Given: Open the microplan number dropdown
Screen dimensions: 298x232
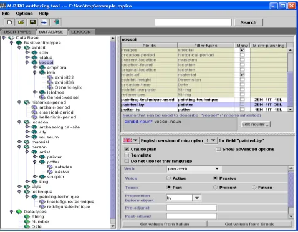Looking at the screenshot, I should (211, 140).
